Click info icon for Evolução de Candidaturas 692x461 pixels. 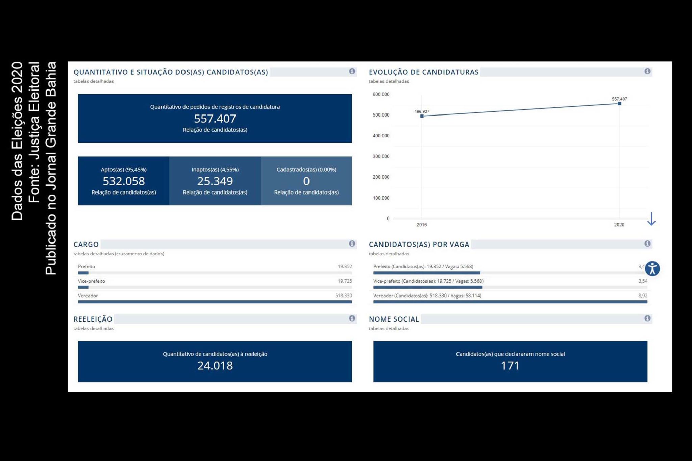pyautogui.click(x=647, y=71)
